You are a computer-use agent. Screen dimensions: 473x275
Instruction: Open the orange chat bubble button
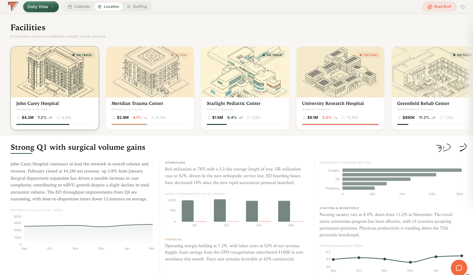pos(459,268)
